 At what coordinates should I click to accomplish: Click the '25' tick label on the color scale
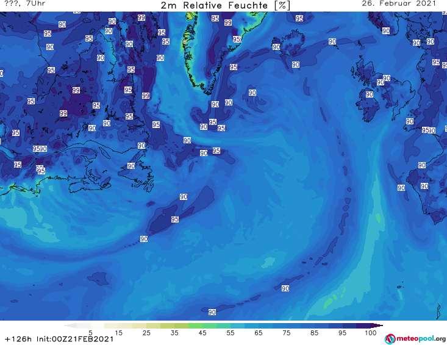pos(146,333)
